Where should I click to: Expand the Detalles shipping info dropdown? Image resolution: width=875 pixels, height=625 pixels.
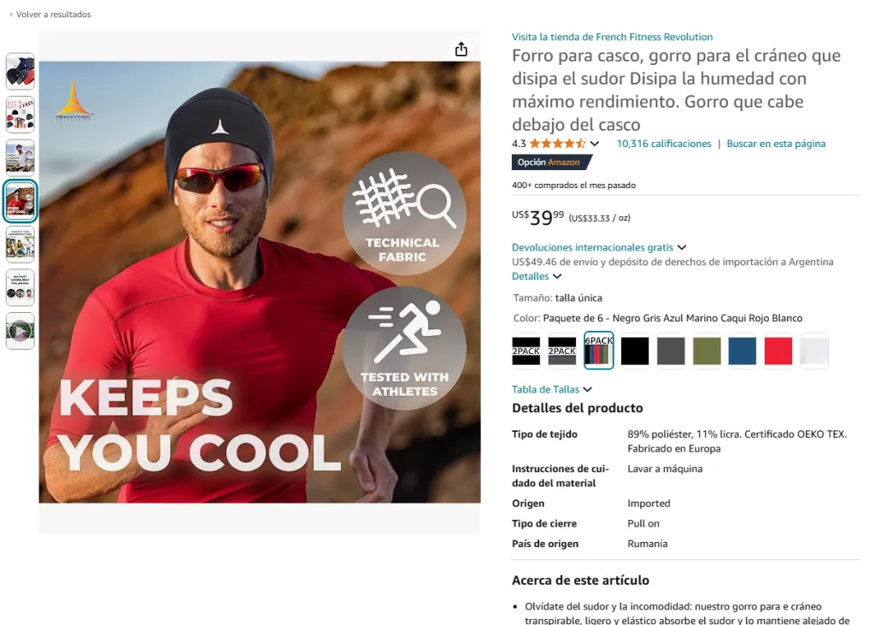pos(537,276)
